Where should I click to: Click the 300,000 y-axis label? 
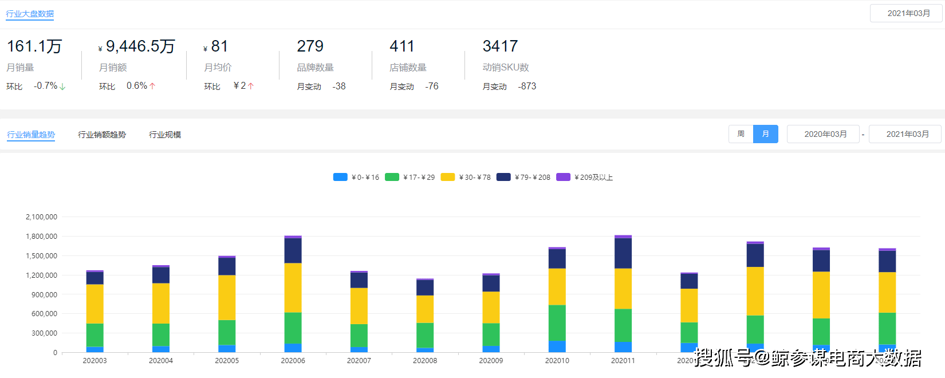(x=44, y=333)
